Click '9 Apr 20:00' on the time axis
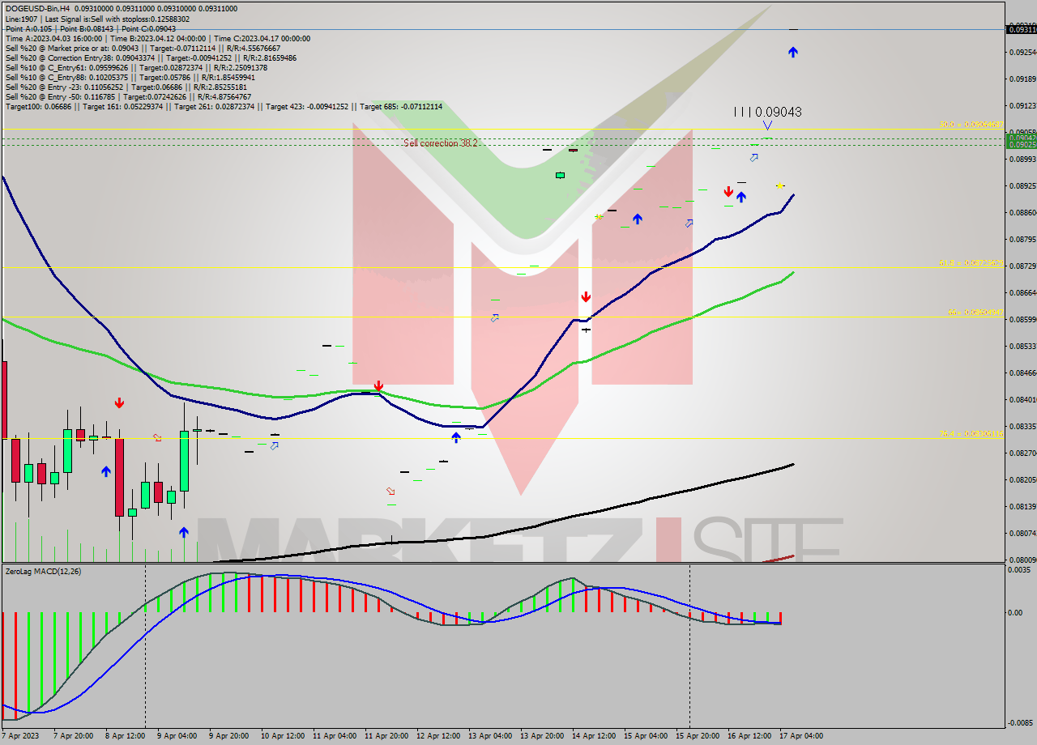 tap(228, 736)
